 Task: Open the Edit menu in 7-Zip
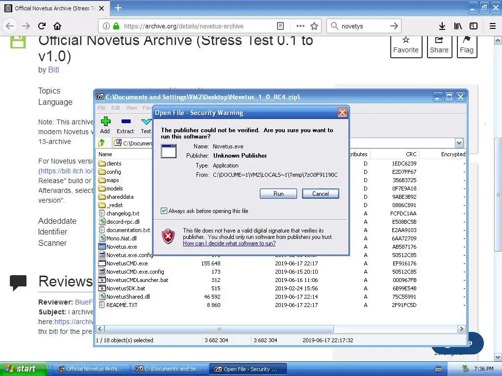(116, 108)
